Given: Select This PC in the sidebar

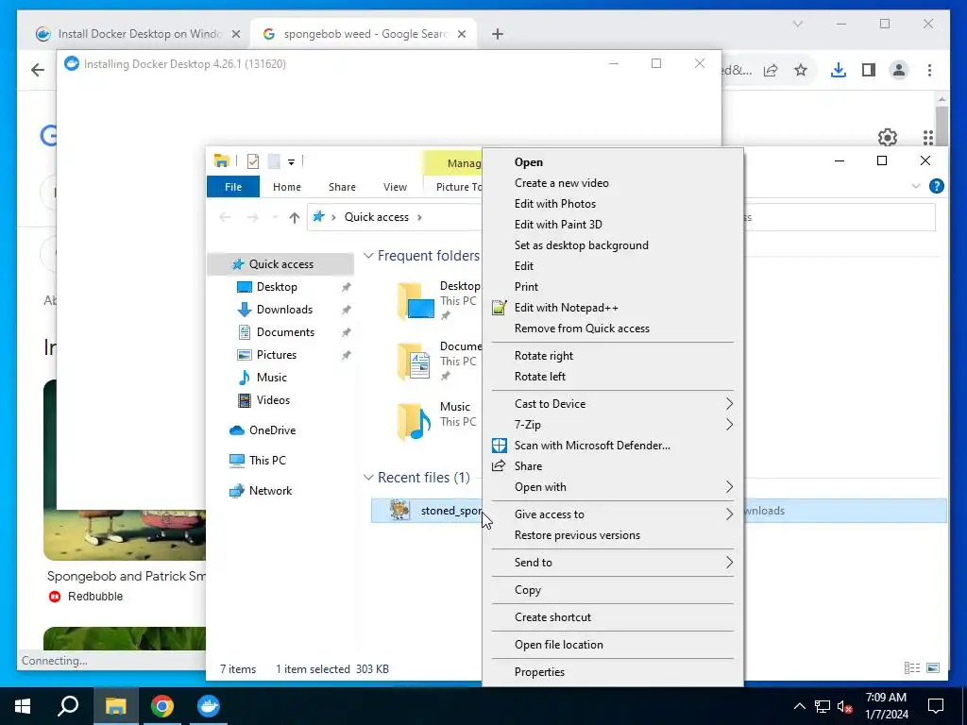Looking at the screenshot, I should (x=267, y=461).
